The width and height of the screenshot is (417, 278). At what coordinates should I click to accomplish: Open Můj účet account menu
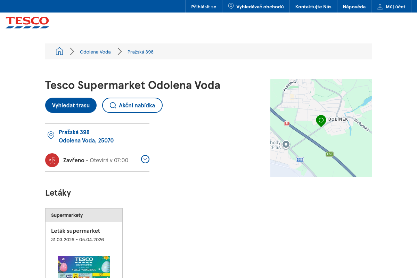coord(391,7)
